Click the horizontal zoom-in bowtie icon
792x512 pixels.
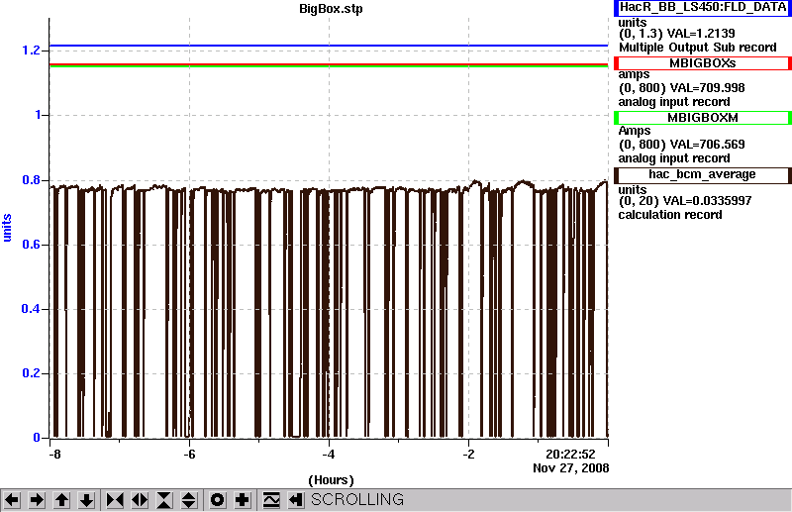(115, 500)
